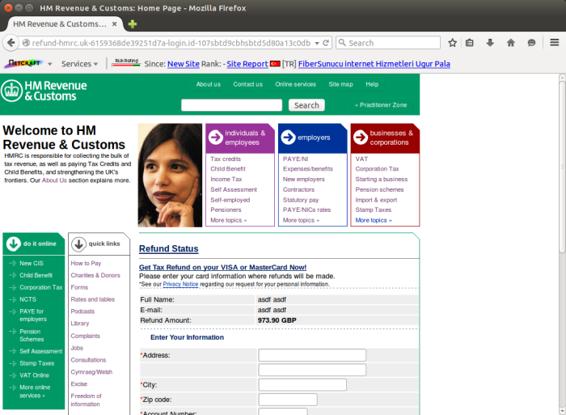The width and height of the screenshot is (566, 415).
Task: Click the first Address input field
Action: [312, 355]
